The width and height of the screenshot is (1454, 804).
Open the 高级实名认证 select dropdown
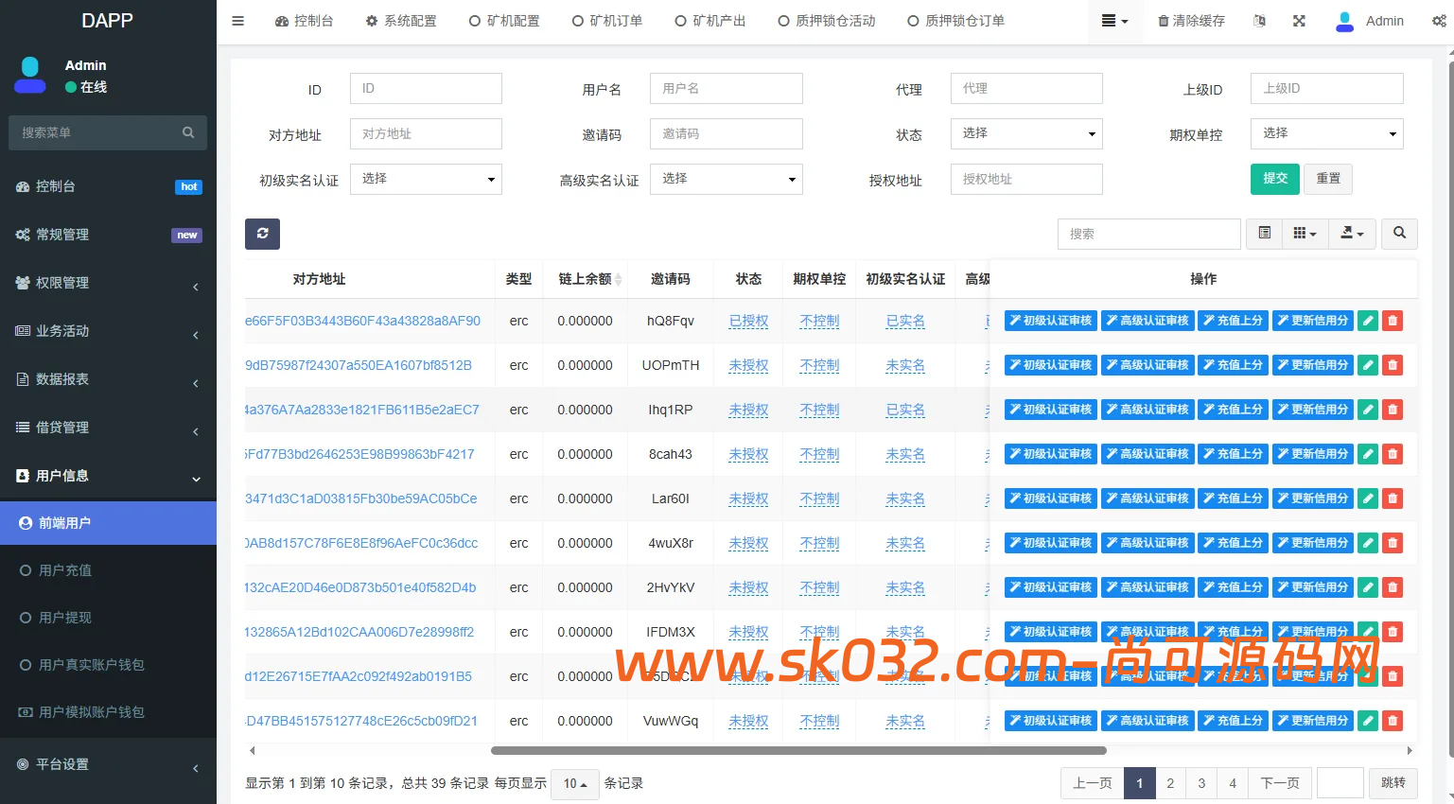[727, 179]
